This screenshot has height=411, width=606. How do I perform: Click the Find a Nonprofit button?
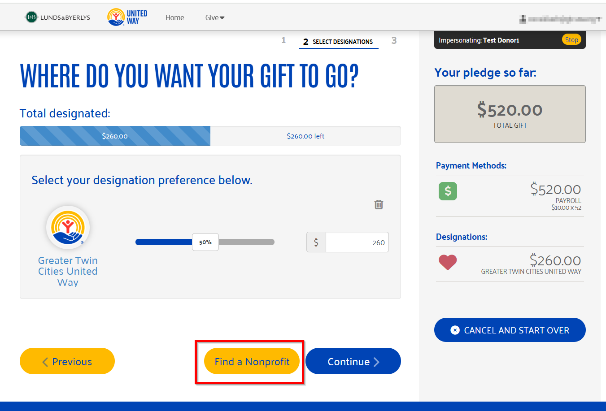coord(252,361)
